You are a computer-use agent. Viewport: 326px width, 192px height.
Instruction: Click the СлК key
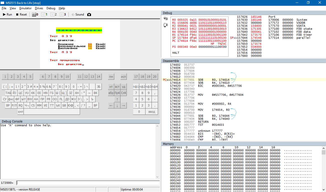click(123, 93)
